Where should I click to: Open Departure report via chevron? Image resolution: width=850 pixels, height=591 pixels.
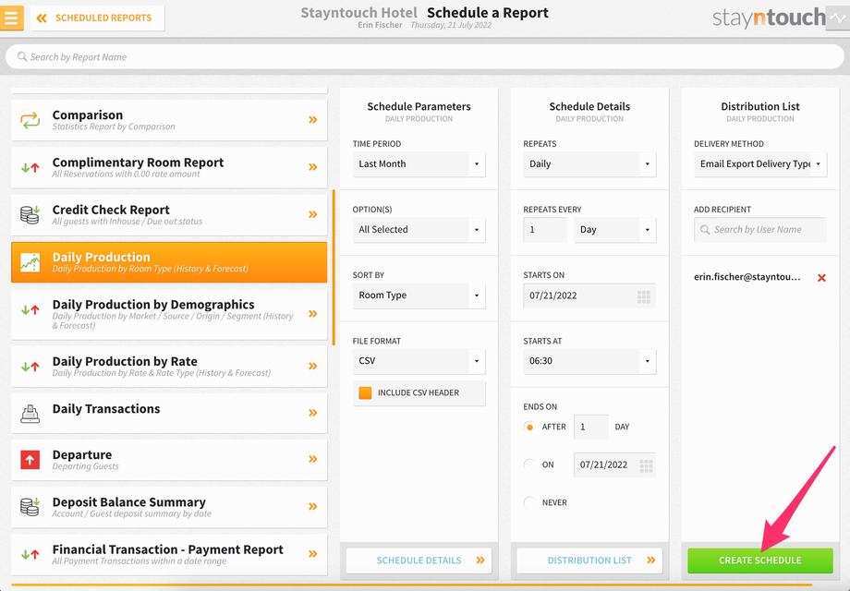click(x=313, y=459)
